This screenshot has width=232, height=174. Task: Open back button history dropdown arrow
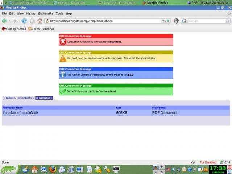pos(9,21)
